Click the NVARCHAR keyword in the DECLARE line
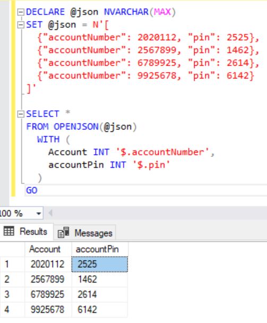Screen dimensions: 267x323 pyautogui.click(x=126, y=12)
